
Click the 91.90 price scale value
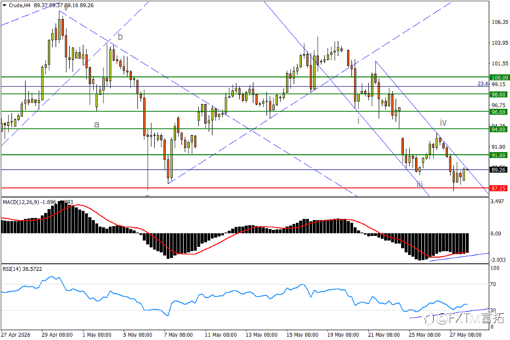pyautogui.click(x=500, y=147)
